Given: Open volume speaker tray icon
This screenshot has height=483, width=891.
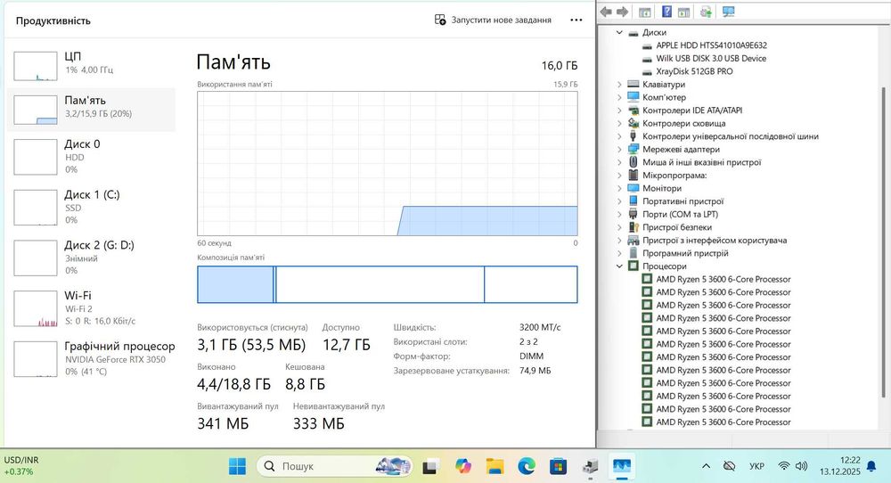Looking at the screenshot, I should click(801, 466).
